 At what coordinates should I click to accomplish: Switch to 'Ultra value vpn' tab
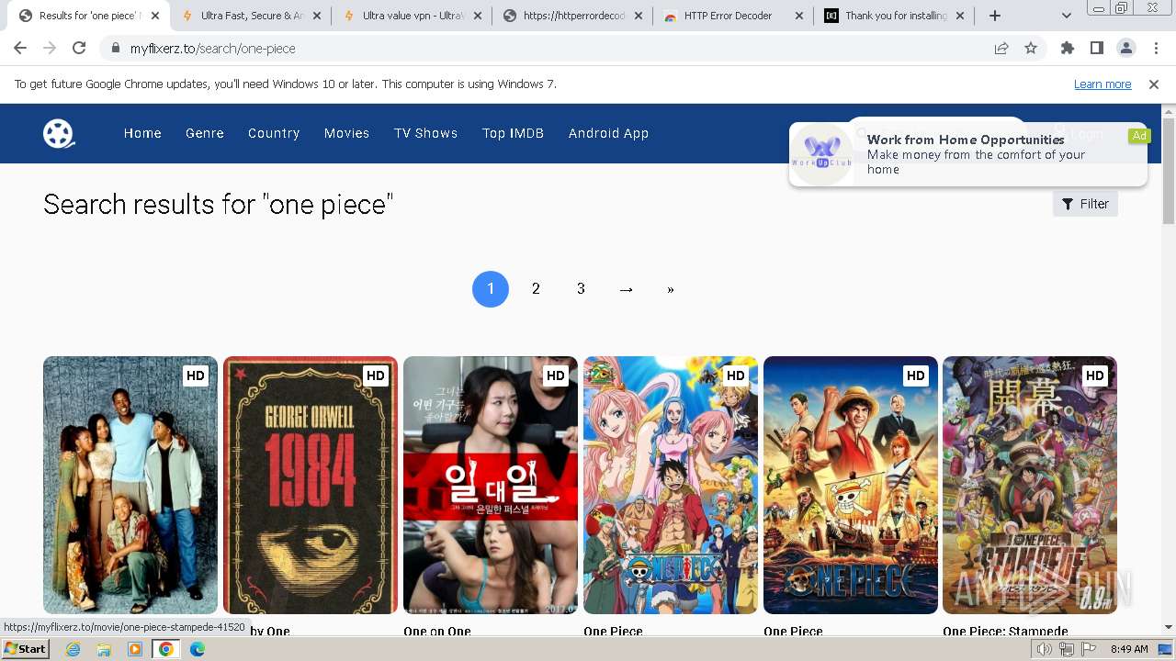tap(412, 16)
